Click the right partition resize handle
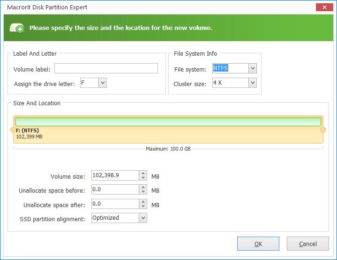 point(323,130)
